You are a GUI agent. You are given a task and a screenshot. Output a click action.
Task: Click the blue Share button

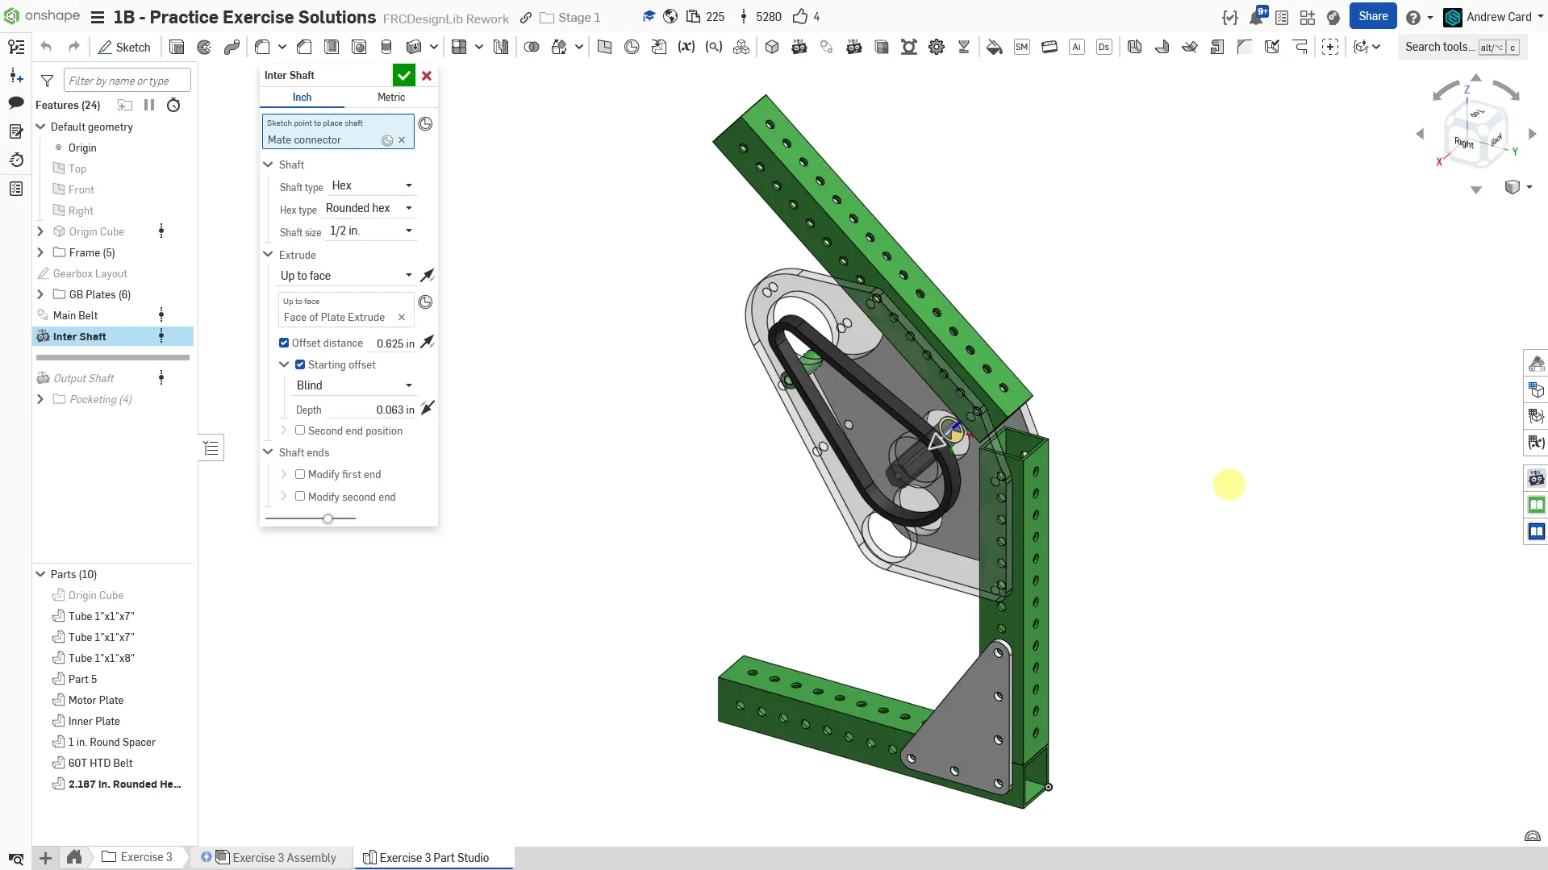(x=1372, y=17)
